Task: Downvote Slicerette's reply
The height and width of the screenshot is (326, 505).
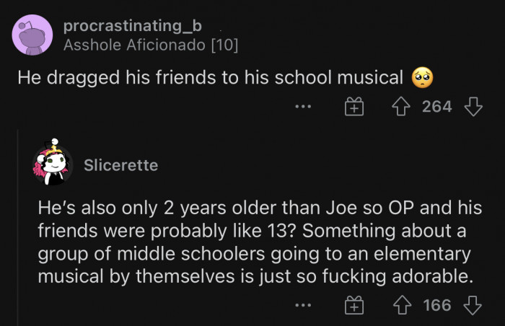Action: [473, 305]
